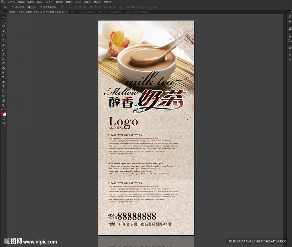Viewport: 292px width, 247px height.
Task: Select the Move tool
Action: 3,17
